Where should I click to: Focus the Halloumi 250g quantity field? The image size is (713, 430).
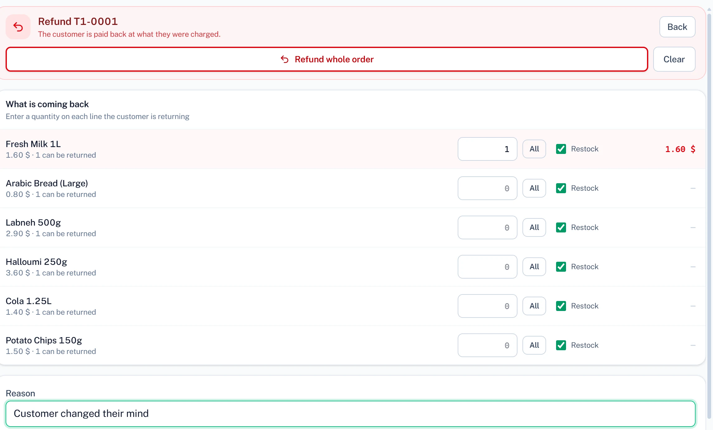click(488, 267)
